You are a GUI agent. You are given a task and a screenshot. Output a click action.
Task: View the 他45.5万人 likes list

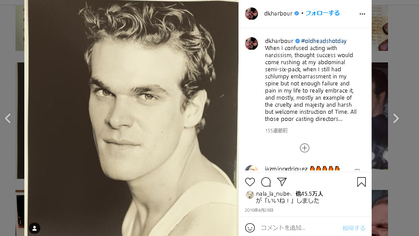coord(309,193)
